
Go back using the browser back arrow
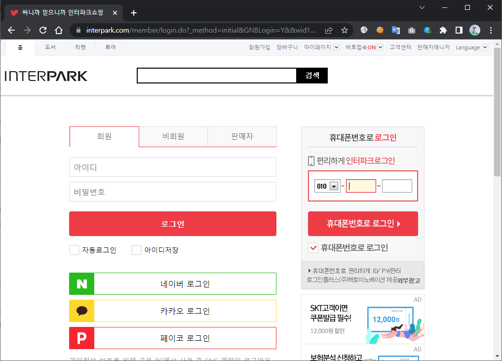coord(11,30)
